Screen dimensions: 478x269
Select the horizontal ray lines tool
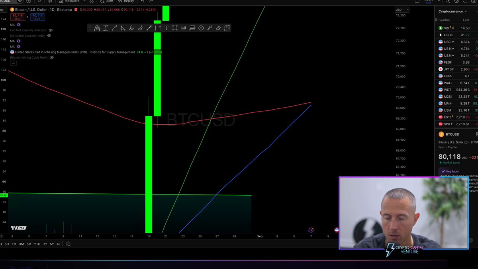192,28
